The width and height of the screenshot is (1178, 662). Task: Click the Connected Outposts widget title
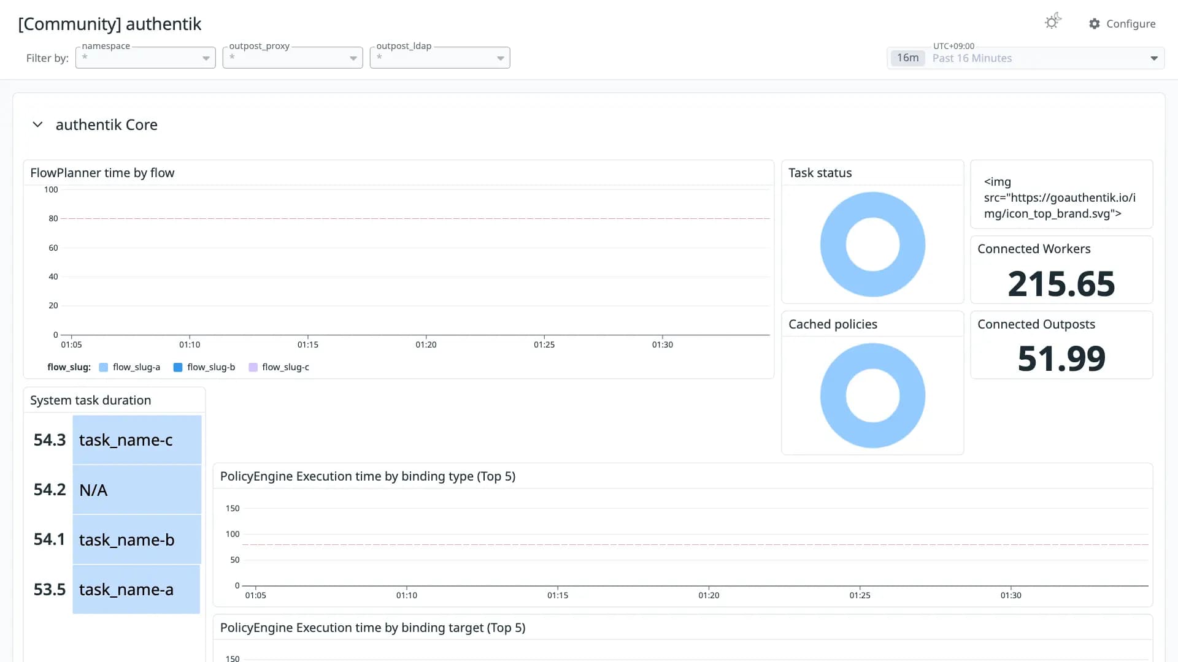(1036, 324)
